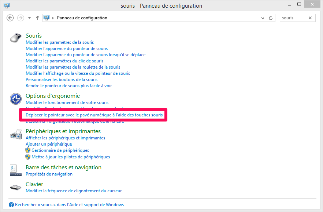This screenshot has width=323, height=212.
Task: Open Modifier les paramètres de la souris
Action: coord(60,42)
